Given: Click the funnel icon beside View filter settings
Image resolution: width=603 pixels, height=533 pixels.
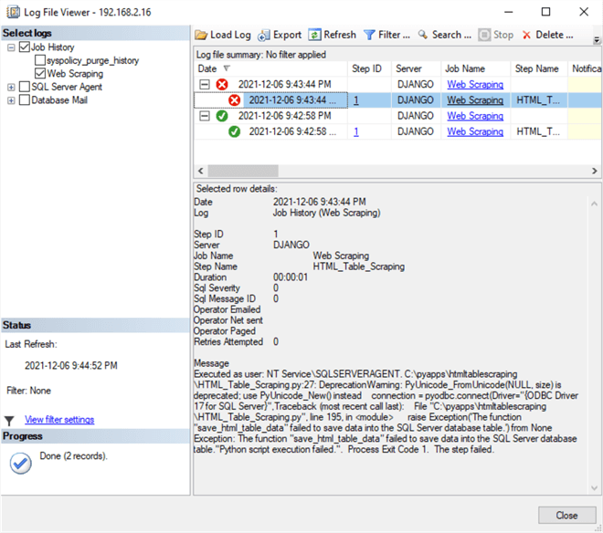Looking at the screenshot, I should point(9,421).
